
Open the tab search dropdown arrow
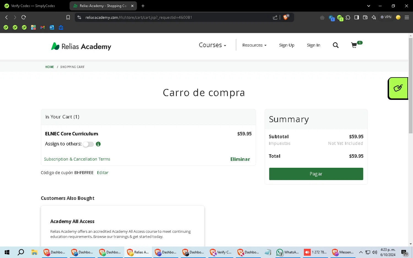coord(368,6)
